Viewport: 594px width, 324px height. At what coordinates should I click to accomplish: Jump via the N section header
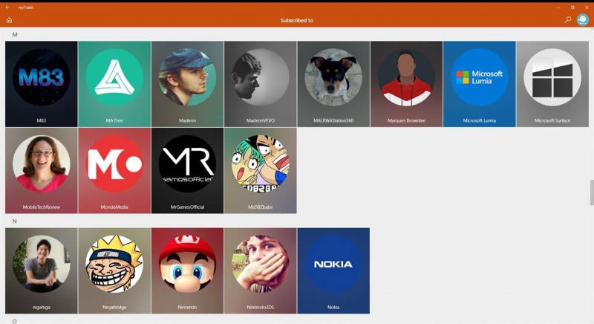(14, 221)
